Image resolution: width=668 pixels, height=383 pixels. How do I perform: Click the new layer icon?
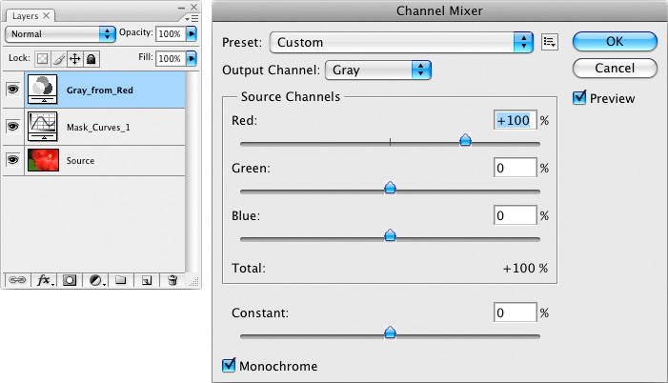(x=147, y=281)
